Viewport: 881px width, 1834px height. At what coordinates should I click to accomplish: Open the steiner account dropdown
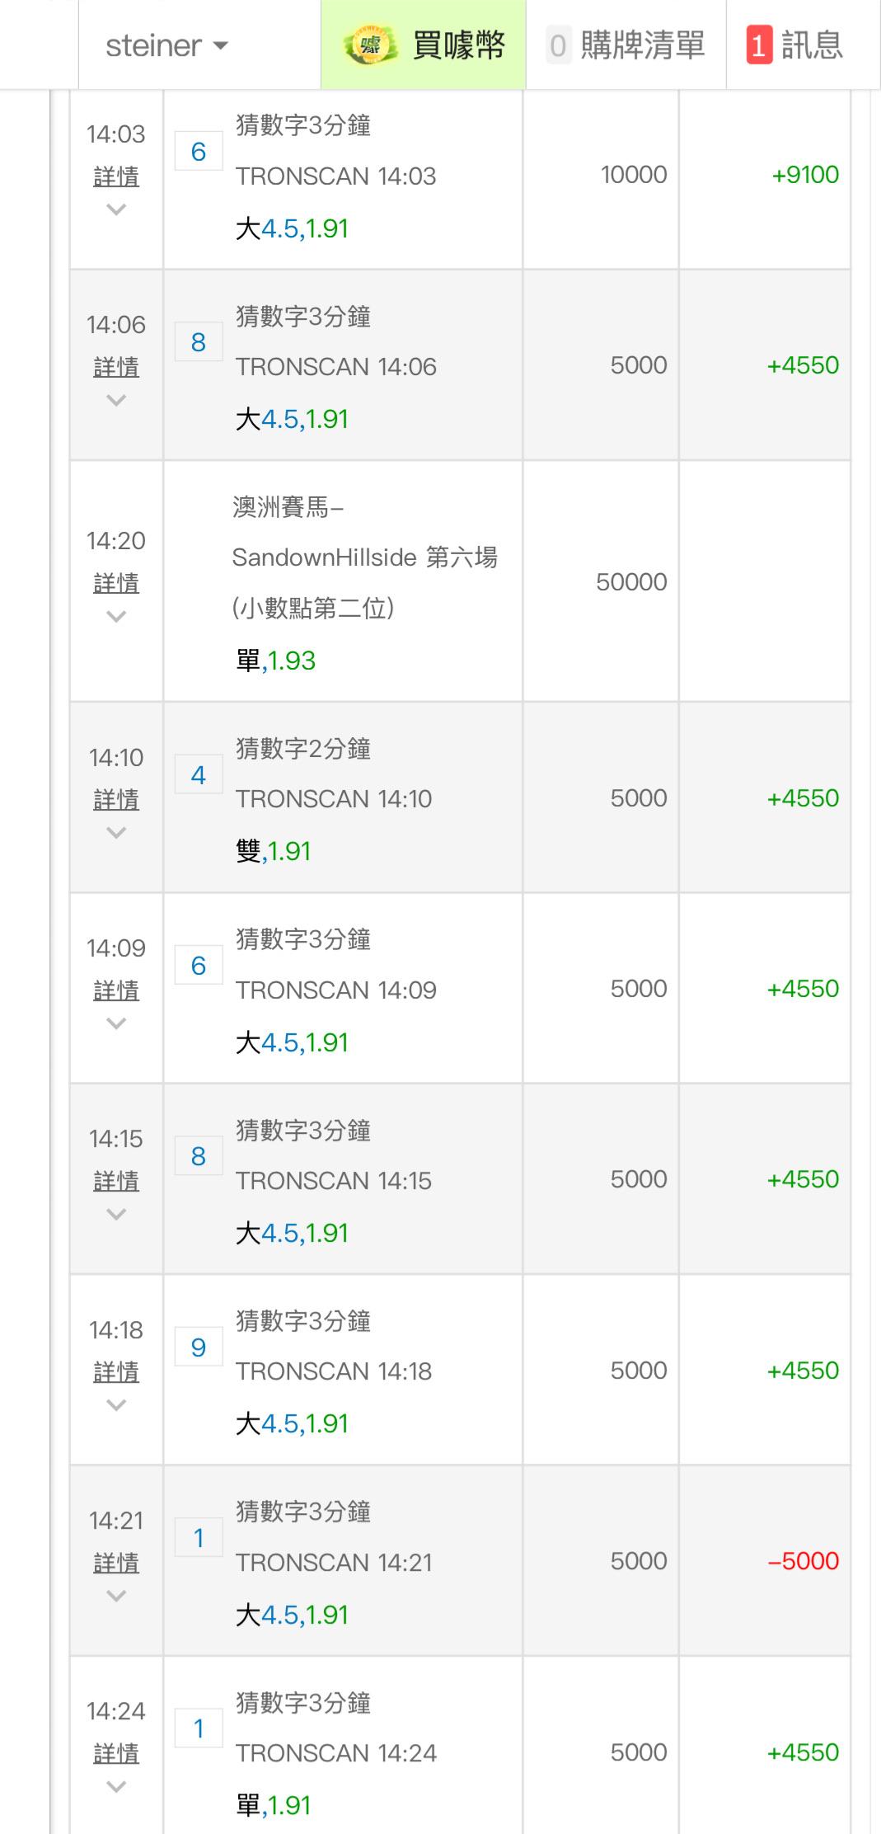[x=166, y=45]
